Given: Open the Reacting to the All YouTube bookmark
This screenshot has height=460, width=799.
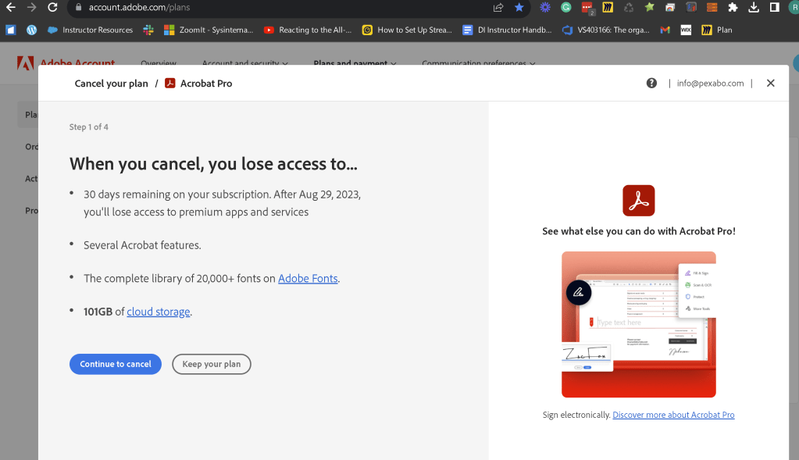Looking at the screenshot, I should 308,30.
